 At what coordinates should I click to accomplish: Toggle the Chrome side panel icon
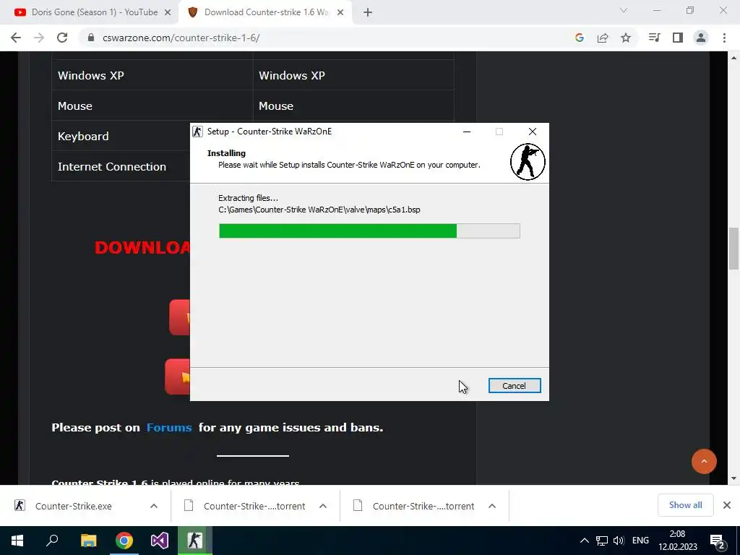(x=678, y=38)
